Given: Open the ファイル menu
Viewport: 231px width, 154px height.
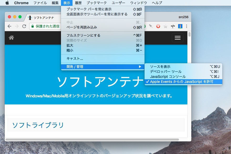Looking at the screenshot, I should (40, 3).
